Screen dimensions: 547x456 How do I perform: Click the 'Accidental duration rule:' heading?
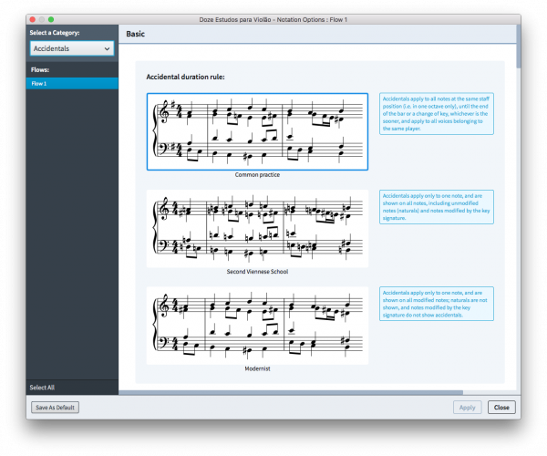185,77
